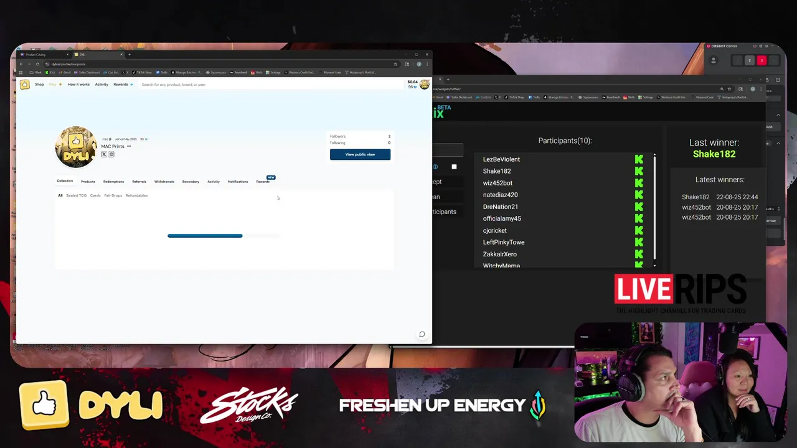Screen dimensions: 797x448
Task: Open Activity in DYLI header navigation
Action: [101, 85]
